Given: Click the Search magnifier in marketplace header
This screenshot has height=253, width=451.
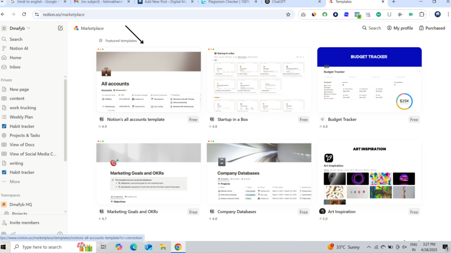Looking at the screenshot, I should tap(371, 28).
